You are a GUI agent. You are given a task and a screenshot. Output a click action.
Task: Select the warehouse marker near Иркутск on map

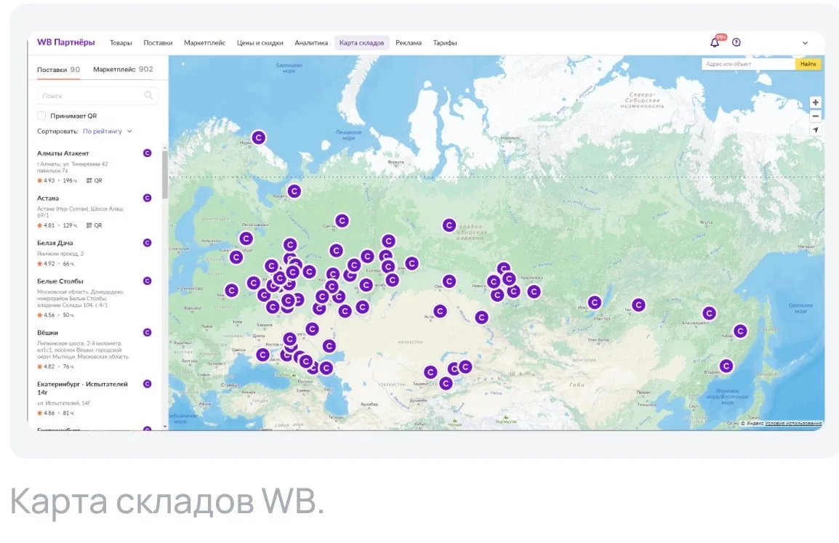point(595,302)
